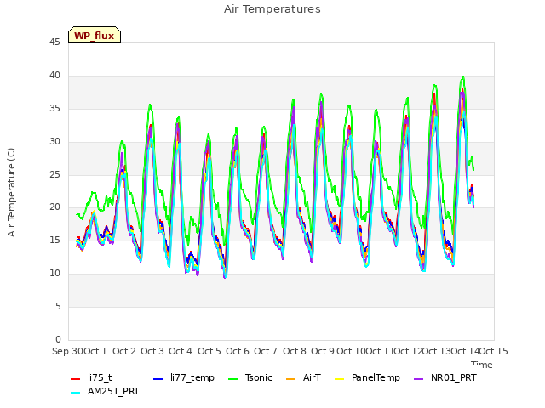The width and height of the screenshot is (545, 408).
Task: Click the Air Temperature (C) axis label
Action: tap(11, 192)
